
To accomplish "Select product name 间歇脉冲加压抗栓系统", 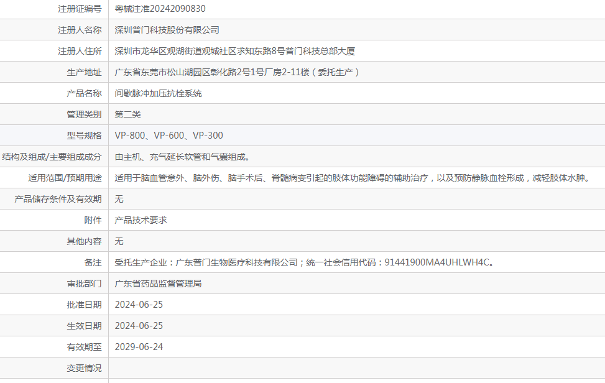I will coord(158,93).
